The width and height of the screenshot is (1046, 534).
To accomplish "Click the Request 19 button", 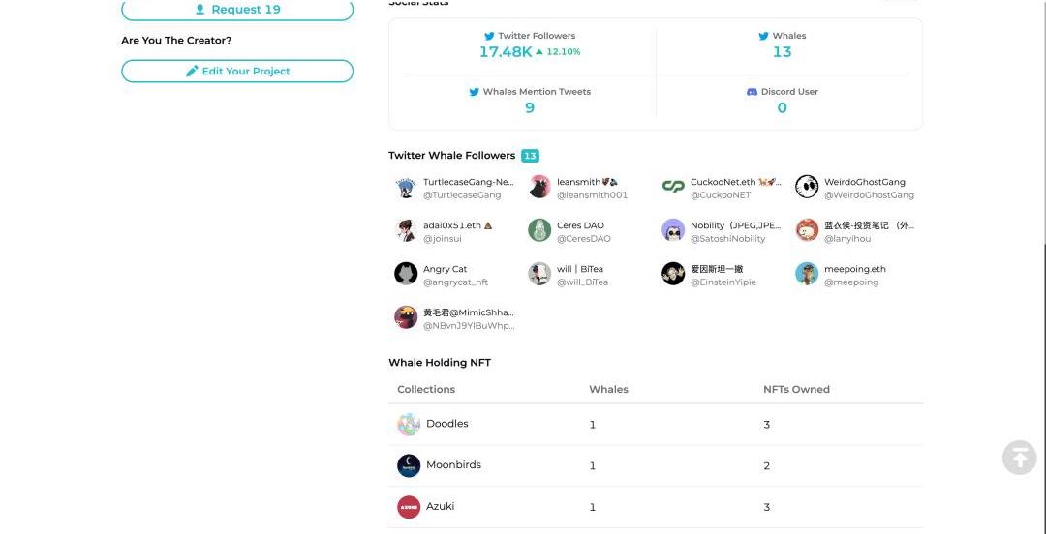I will pyautogui.click(x=237, y=10).
